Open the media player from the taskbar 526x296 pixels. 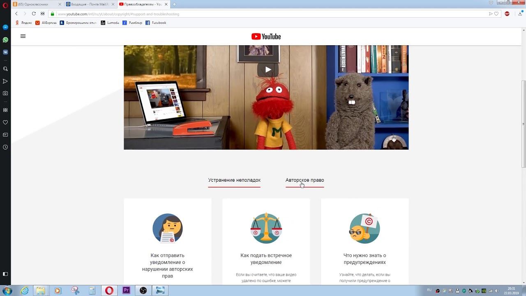tap(58, 291)
